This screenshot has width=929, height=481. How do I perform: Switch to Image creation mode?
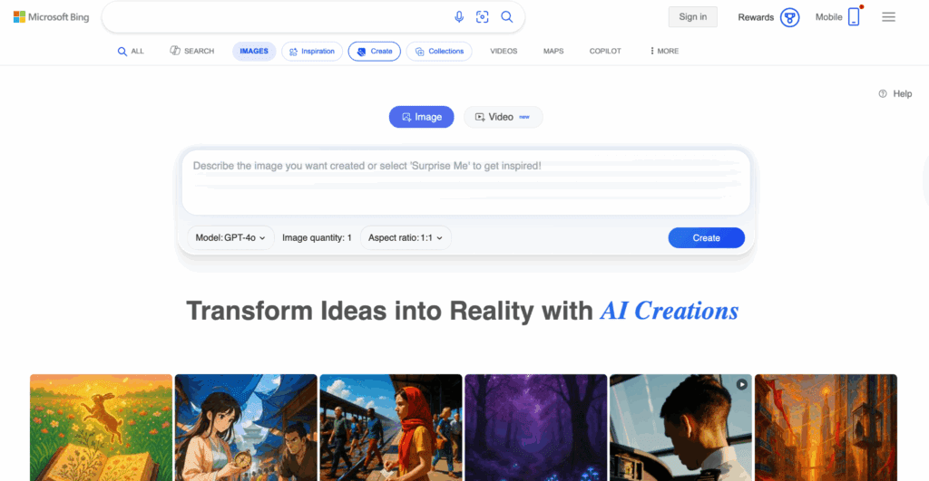(x=421, y=117)
